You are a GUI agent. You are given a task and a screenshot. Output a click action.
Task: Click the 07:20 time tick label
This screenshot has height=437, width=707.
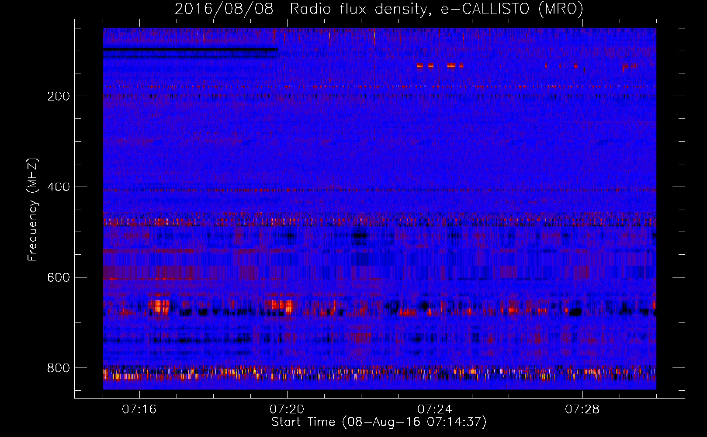tap(287, 409)
